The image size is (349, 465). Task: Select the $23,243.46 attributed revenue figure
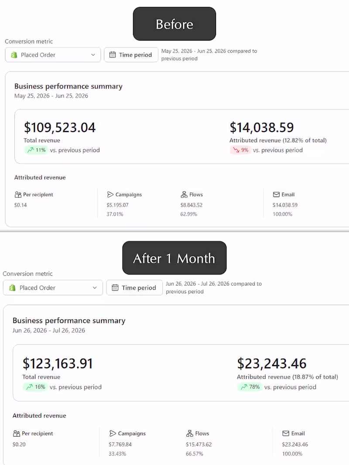pyautogui.click(x=272, y=363)
